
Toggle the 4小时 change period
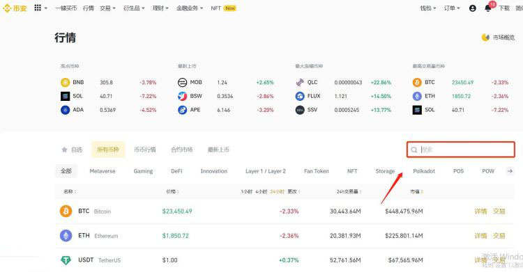[261, 191]
